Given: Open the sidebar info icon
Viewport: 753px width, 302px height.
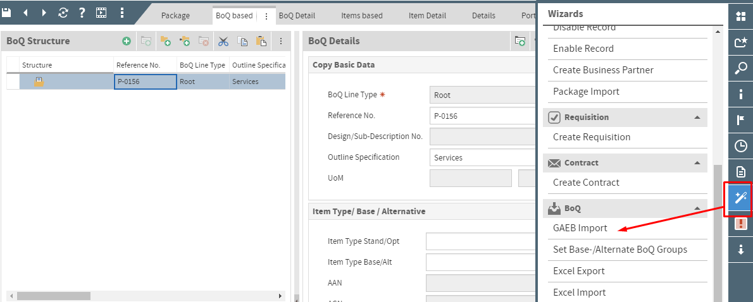Looking at the screenshot, I should 740,94.
